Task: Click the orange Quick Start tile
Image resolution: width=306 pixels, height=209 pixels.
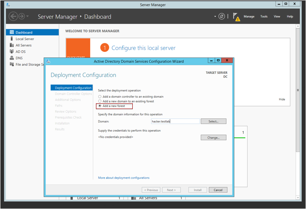Action: (x=78, y=48)
